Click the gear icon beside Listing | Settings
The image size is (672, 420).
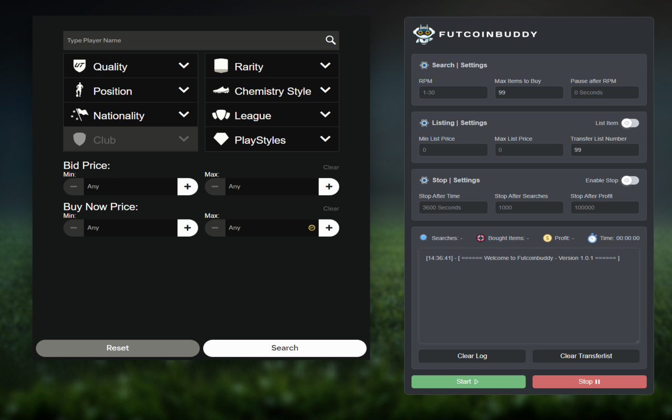(424, 123)
